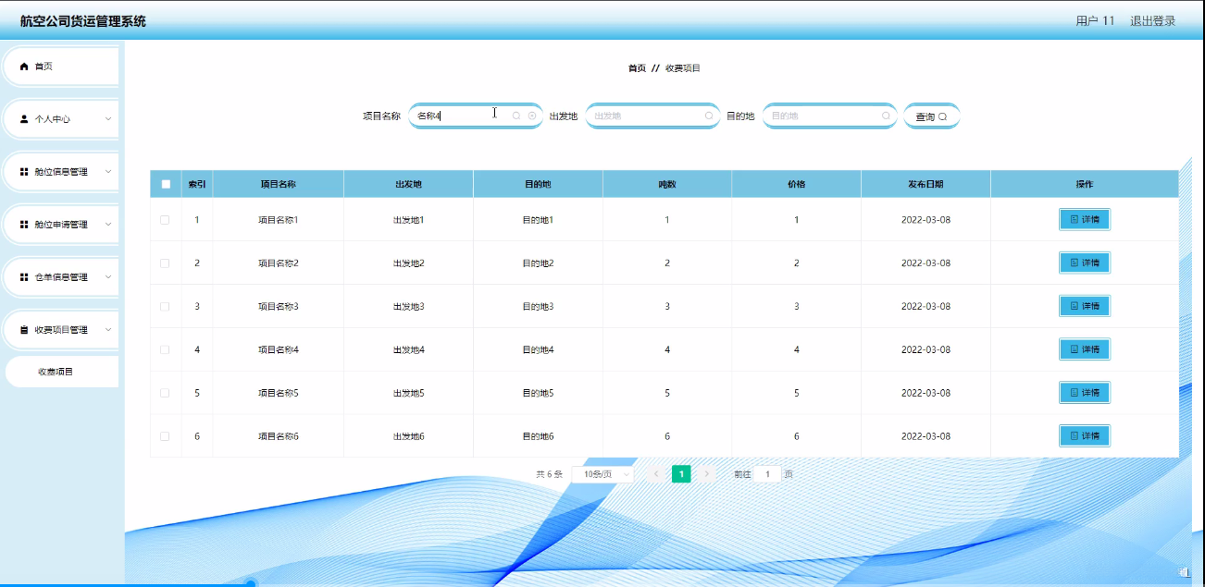Click 退出登录 to log out
The width and height of the screenshot is (1205, 587).
1152,21
